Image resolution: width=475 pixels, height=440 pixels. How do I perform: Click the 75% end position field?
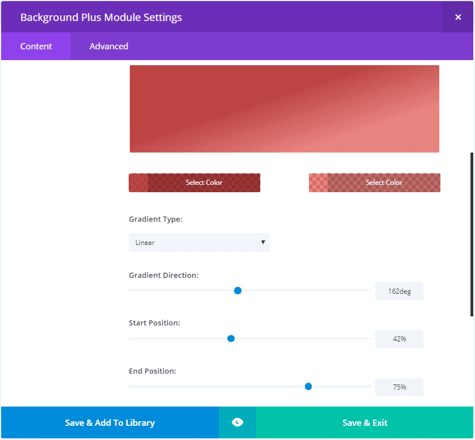pos(399,387)
